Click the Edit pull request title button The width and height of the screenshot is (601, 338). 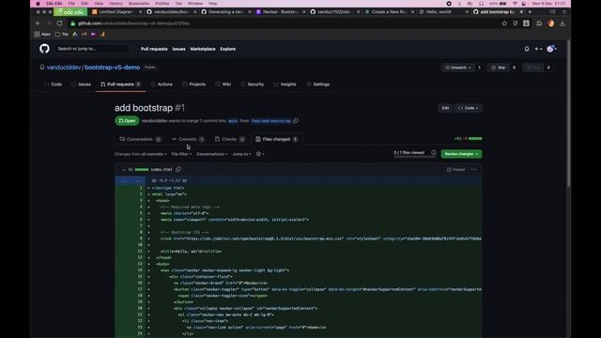tap(445, 108)
